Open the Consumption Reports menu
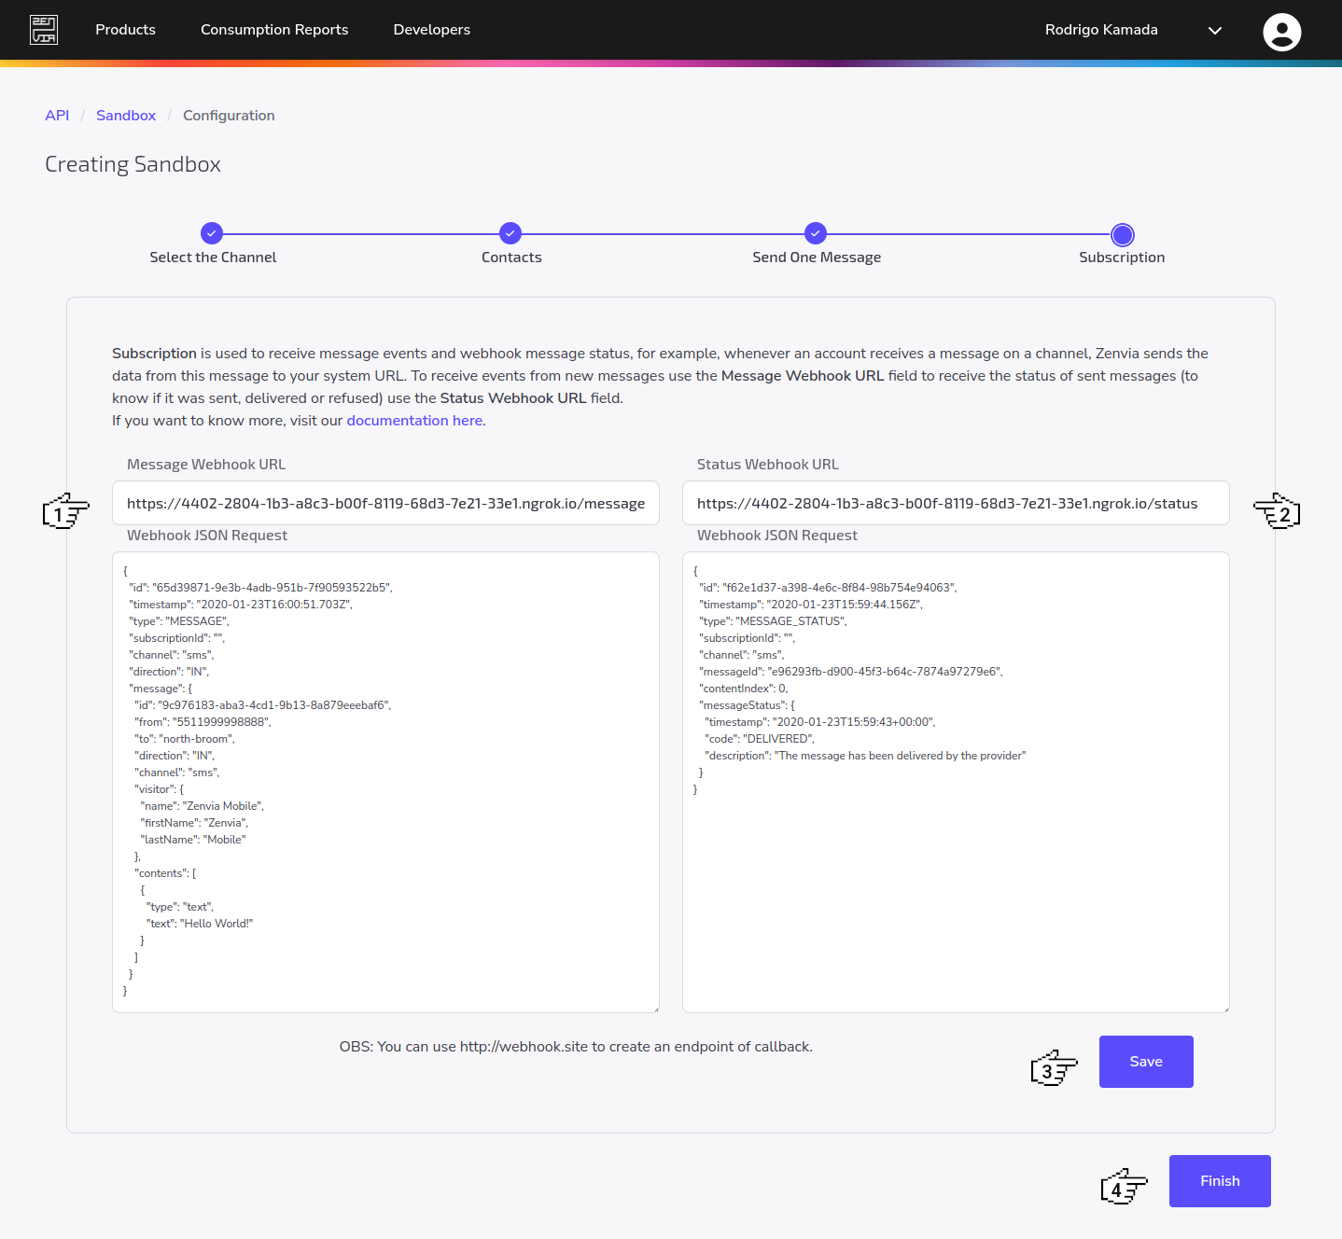Viewport: 1342px width, 1239px height. [273, 29]
